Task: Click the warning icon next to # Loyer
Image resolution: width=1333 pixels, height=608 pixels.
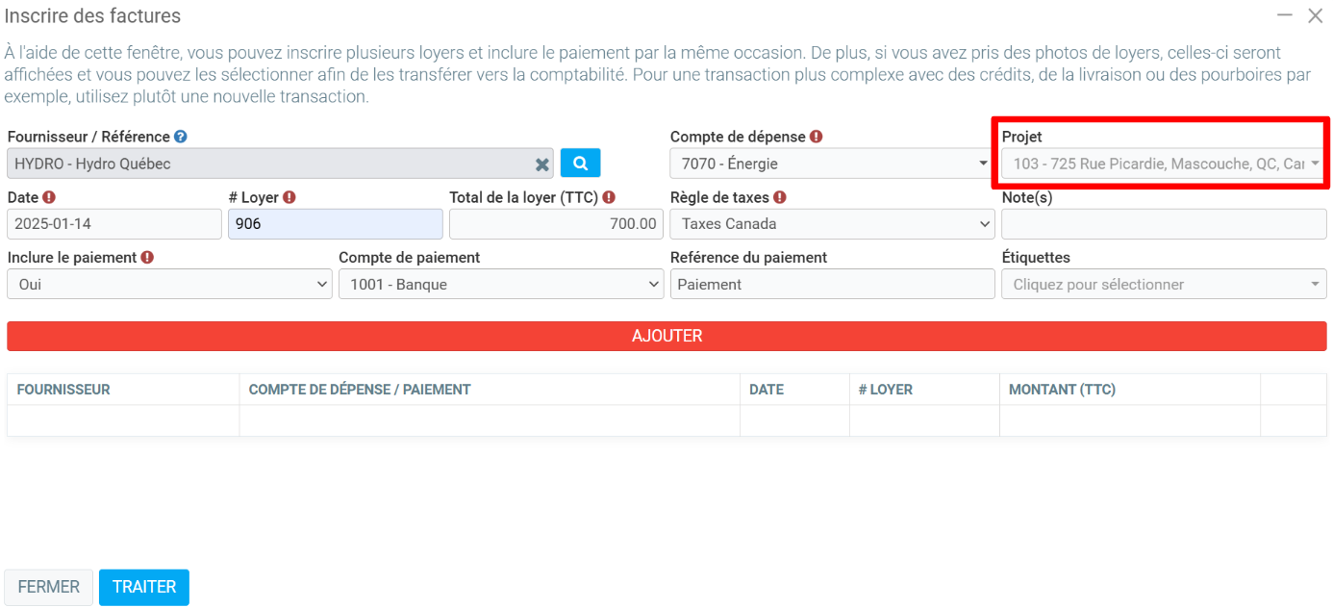Action: coord(289,197)
